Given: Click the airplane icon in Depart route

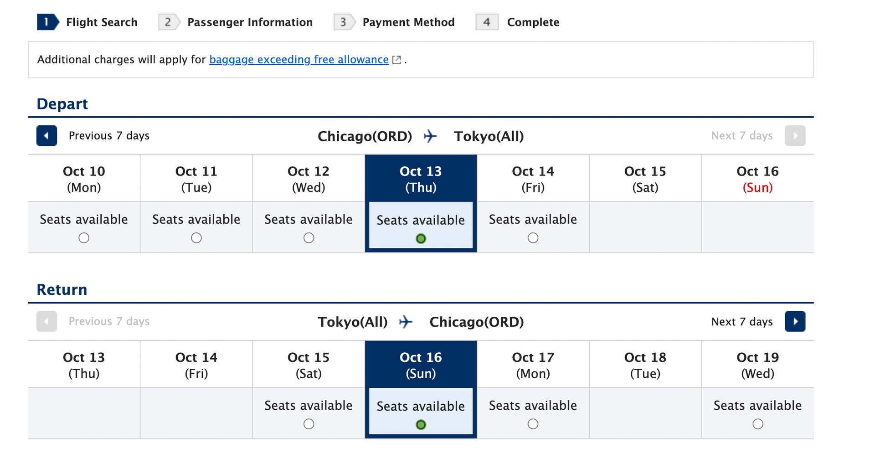Looking at the screenshot, I should (x=430, y=136).
